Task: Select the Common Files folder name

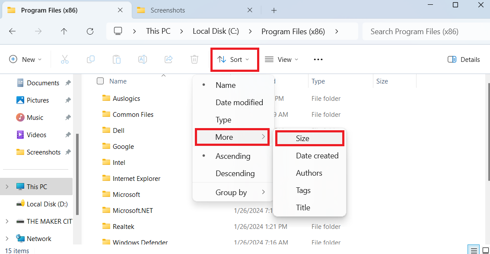Action: [133, 115]
